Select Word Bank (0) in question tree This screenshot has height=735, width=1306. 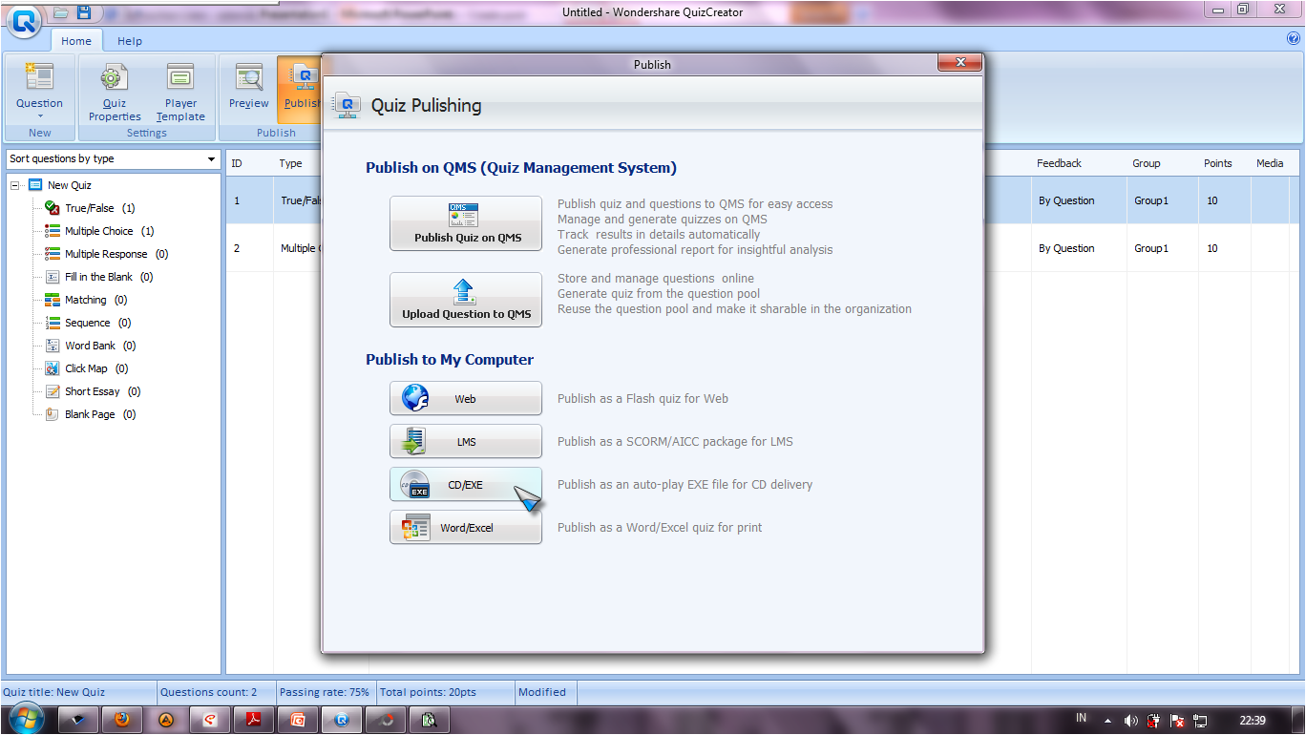[x=100, y=346]
